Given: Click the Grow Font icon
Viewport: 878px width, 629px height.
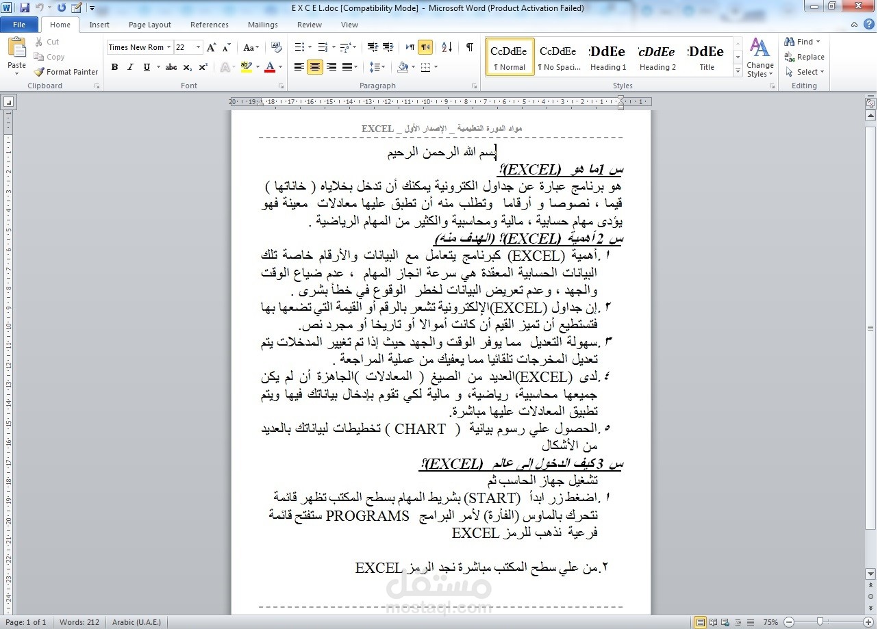Looking at the screenshot, I should tap(212, 47).
